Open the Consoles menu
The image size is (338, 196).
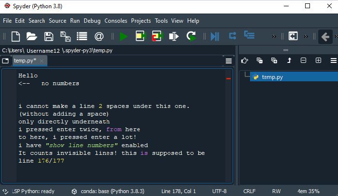(x=116, y=21)
